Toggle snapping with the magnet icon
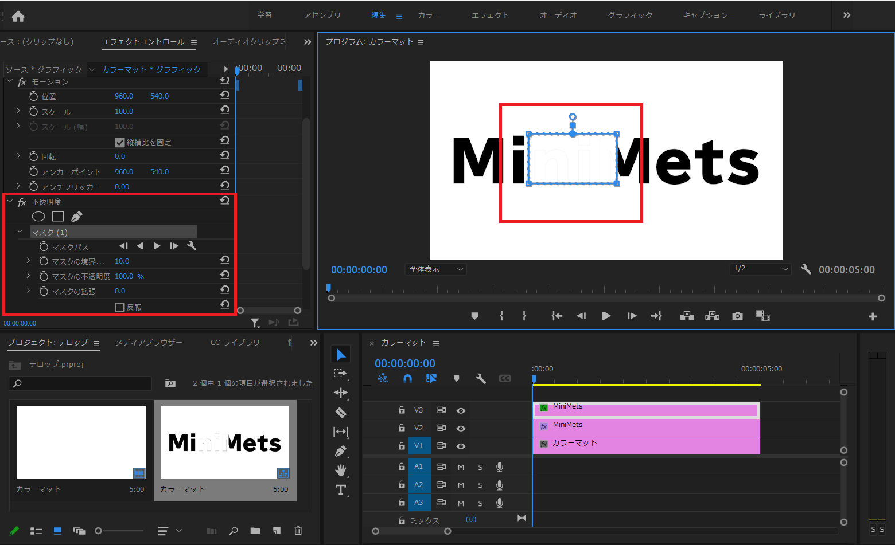895x545 pixels. pyautogui.click(x=407, y=378)
